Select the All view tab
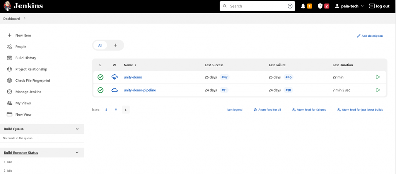The width and height of the screenshot is (396, 174). pos(100,45)
